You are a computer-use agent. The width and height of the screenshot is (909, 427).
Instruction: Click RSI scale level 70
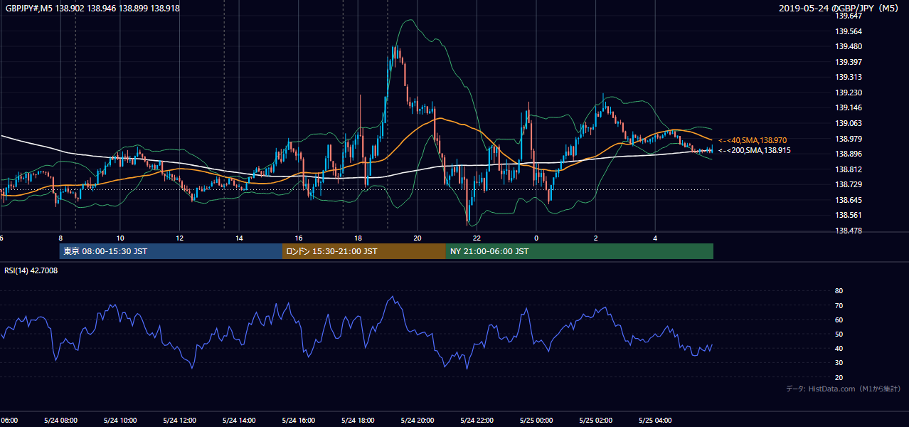839,305
